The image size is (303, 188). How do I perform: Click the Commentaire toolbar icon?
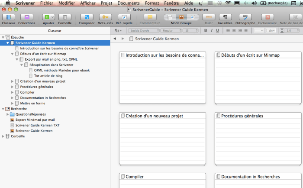pyautogui.click(x=150, y=17)
